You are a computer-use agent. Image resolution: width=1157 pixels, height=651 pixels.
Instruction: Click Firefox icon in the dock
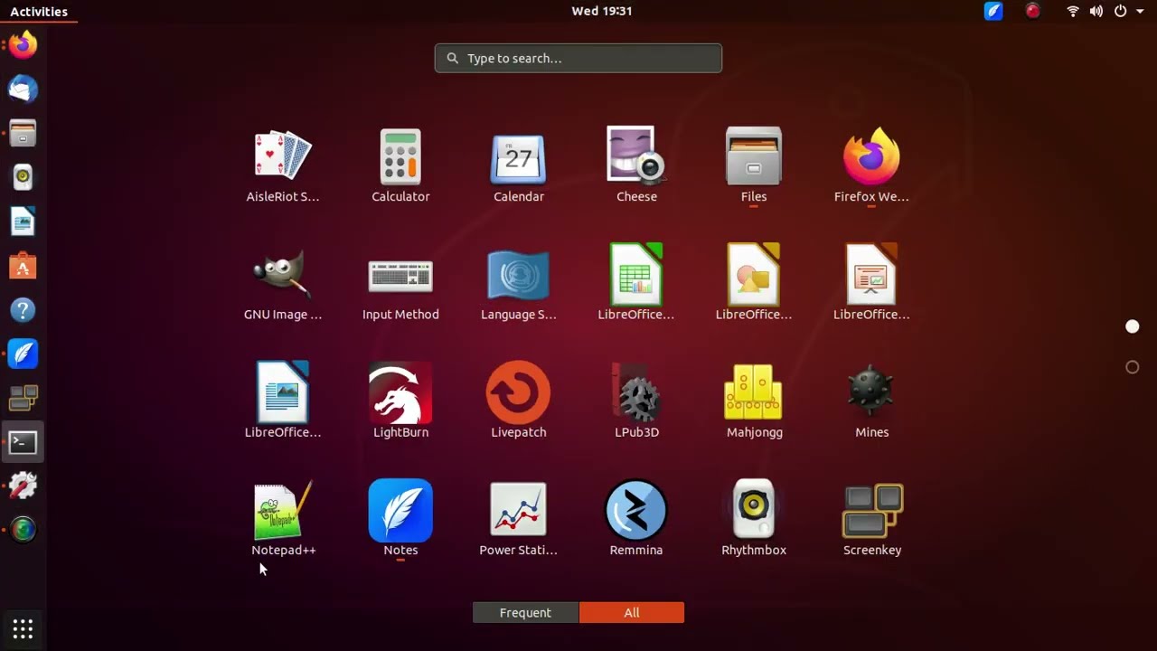point(23,44)
